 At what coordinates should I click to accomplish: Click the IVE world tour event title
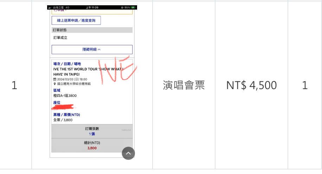pos(88,72)
